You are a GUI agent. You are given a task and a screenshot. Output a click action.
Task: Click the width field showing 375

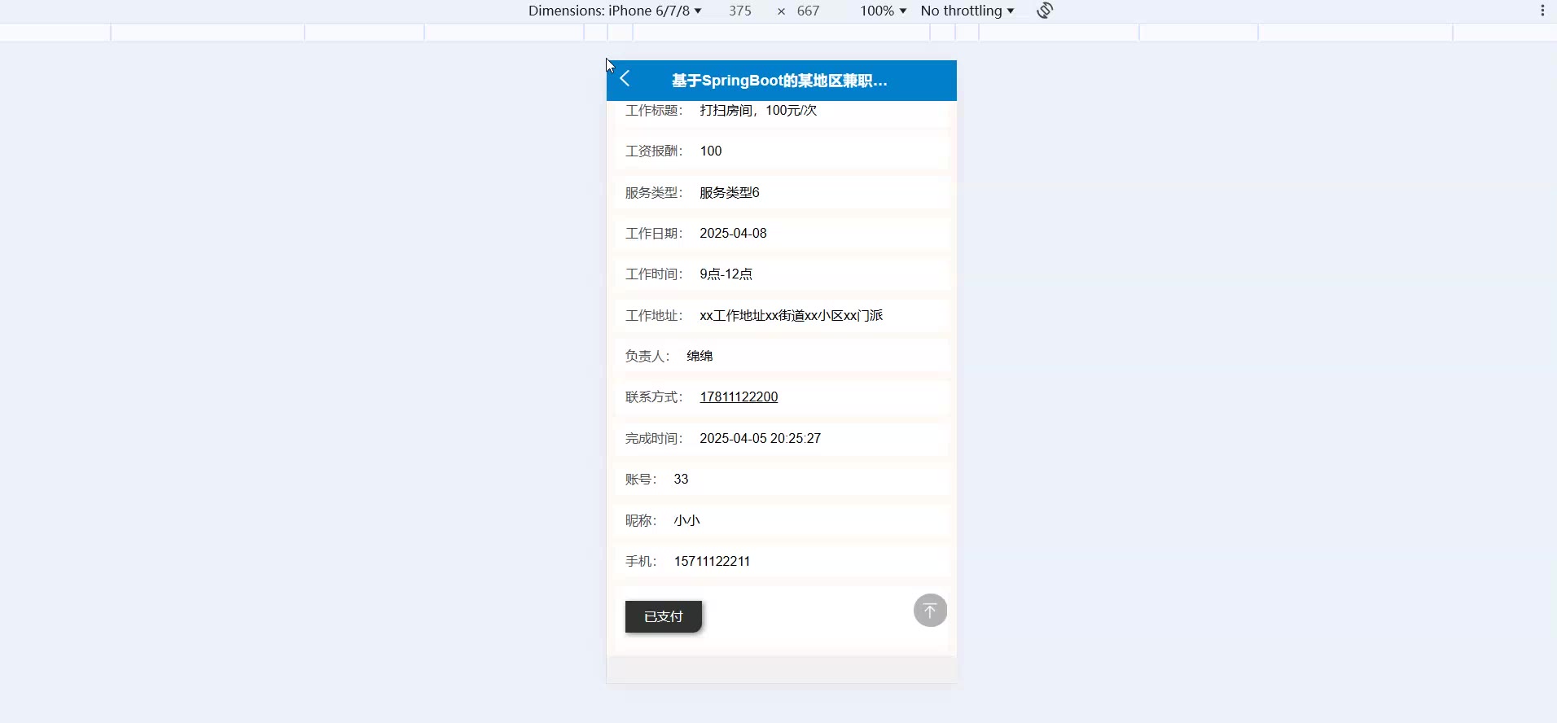pos(740,11)
